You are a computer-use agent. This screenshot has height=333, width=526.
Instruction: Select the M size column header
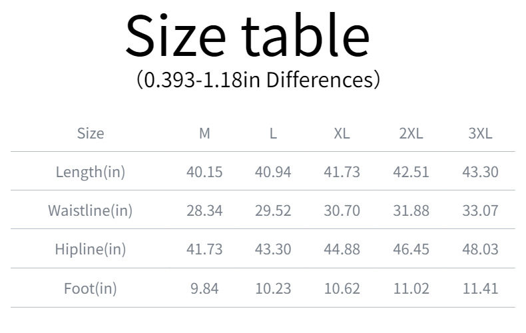(204, 133)
